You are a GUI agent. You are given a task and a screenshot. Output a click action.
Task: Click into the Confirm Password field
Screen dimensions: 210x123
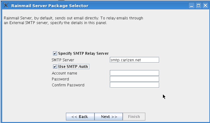click(x=134, y=85)
